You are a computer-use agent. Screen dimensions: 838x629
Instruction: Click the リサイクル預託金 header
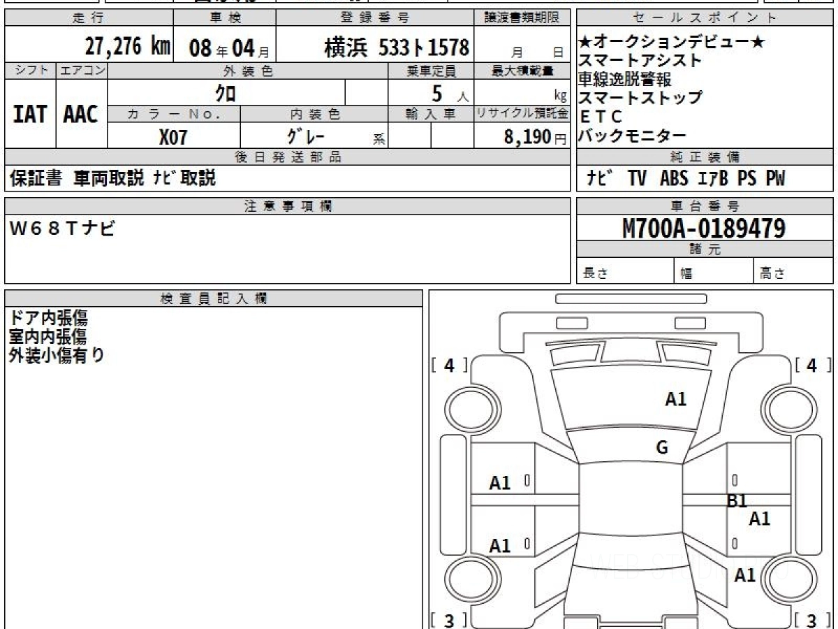coord(522,114)
